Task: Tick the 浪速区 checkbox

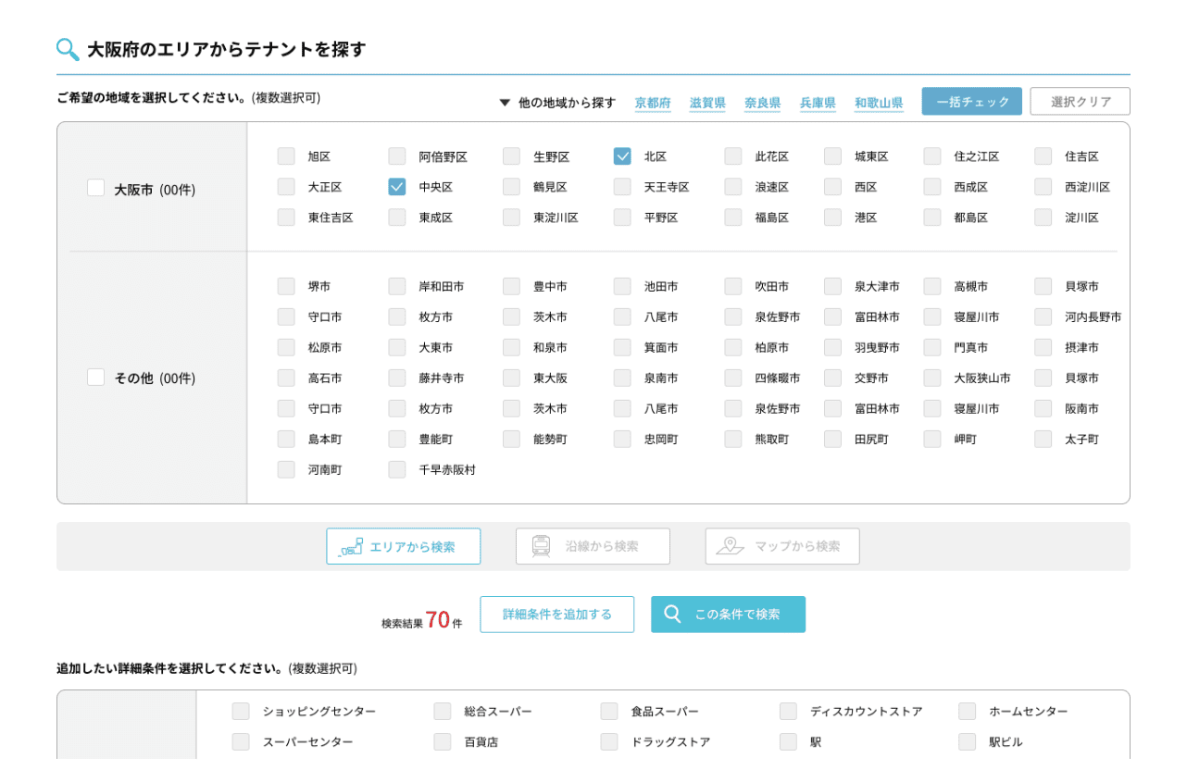Action: pos(733,187)
